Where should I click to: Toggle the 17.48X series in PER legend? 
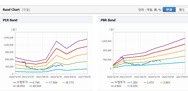point(52,82)
